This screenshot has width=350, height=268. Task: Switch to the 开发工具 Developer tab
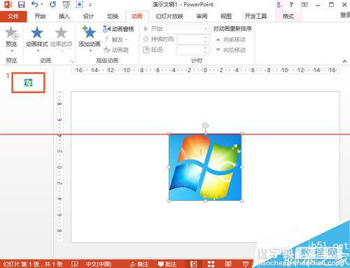point(255,16)
